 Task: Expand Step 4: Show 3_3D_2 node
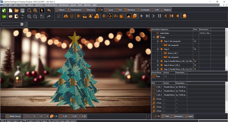[x=158, y=65]
